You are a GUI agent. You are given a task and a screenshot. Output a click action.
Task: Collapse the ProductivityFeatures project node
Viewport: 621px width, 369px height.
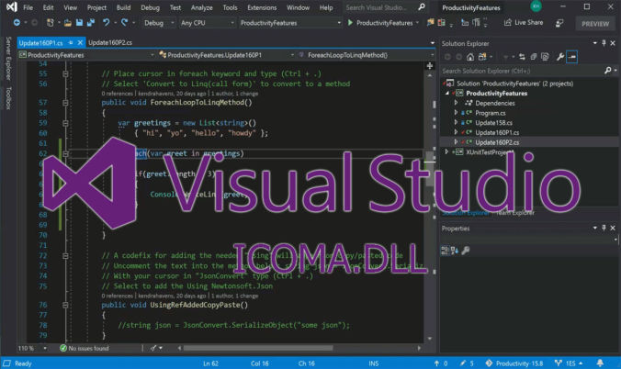[447, 93]
